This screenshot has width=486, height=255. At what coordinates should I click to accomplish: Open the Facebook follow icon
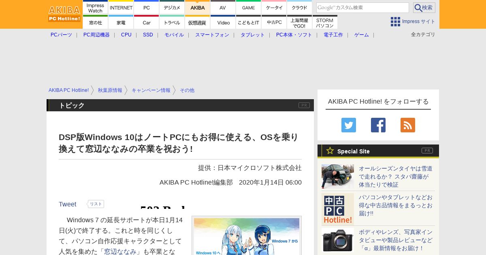[378, 125]
